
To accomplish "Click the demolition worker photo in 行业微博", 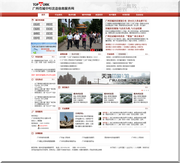I will click(x=67, y=120).
